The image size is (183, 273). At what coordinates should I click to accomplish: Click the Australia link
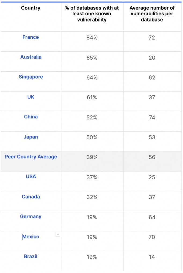click(31, 57)
